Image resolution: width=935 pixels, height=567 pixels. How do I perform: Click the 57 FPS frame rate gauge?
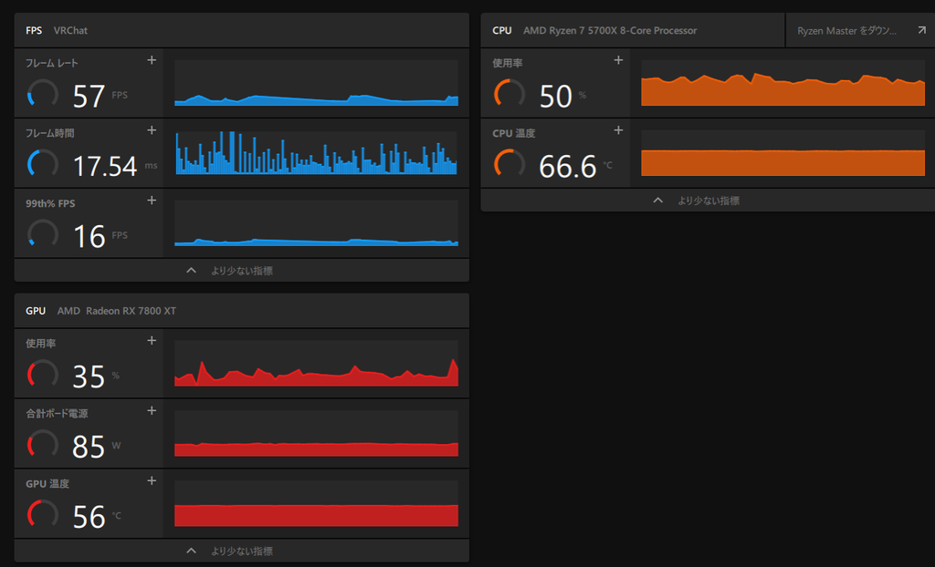click(x=43, y=94)
